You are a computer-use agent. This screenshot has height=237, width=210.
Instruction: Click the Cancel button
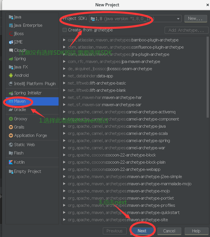click(x=169, y=231)
